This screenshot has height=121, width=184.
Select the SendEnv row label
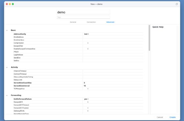[x=17, y=58]
